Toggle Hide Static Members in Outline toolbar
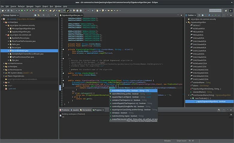234x143 pixels. coord(212,15)
